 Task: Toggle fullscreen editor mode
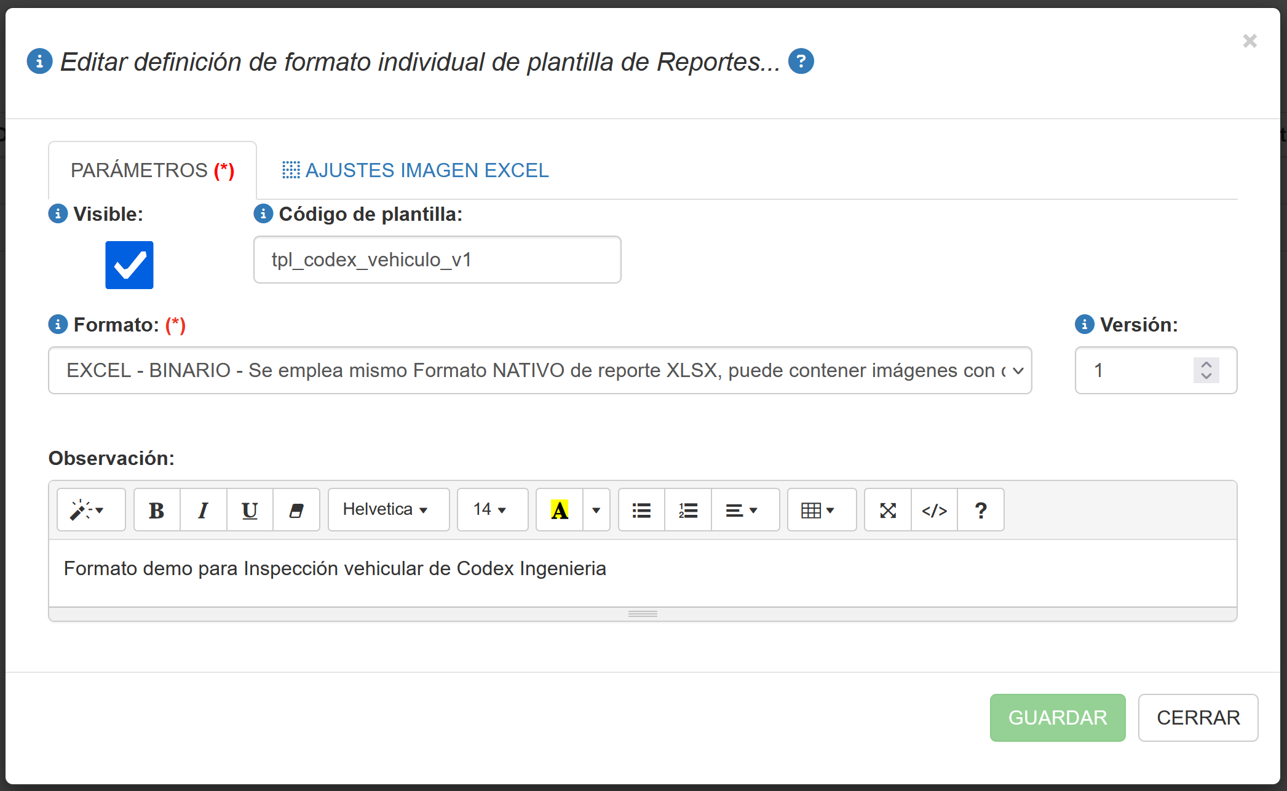point(887,510)
